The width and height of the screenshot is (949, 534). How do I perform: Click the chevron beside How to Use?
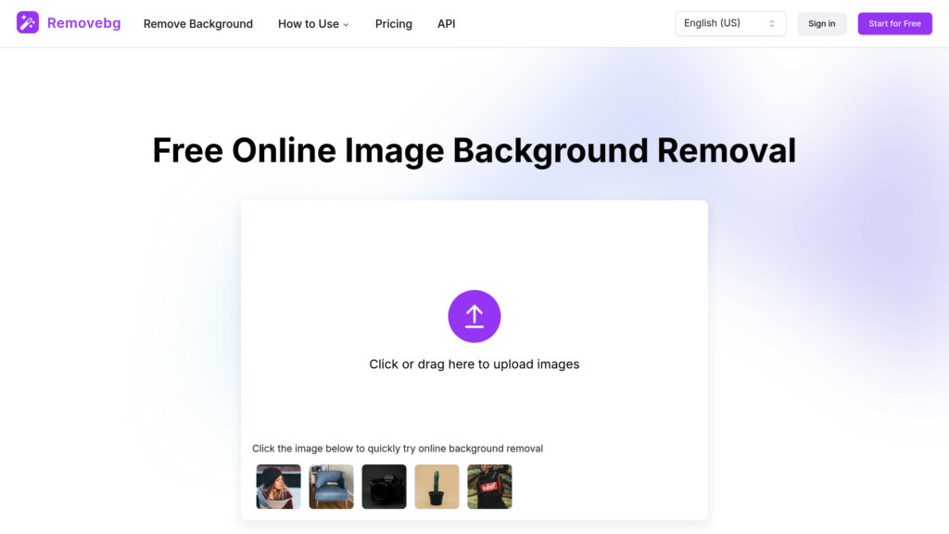point(347,24)
